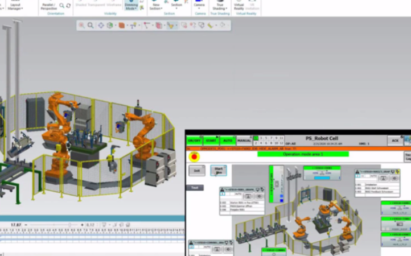
Task: Click the Init button in HMI panel
Action: click(196, 170)
